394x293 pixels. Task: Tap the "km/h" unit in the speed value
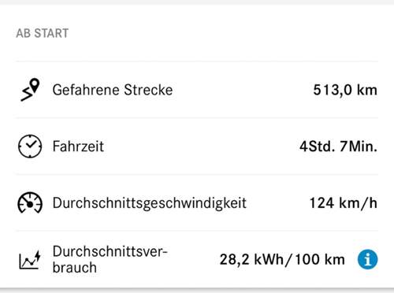358,203
